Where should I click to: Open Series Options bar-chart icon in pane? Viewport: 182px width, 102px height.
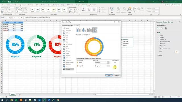click(x=166, y=28)
